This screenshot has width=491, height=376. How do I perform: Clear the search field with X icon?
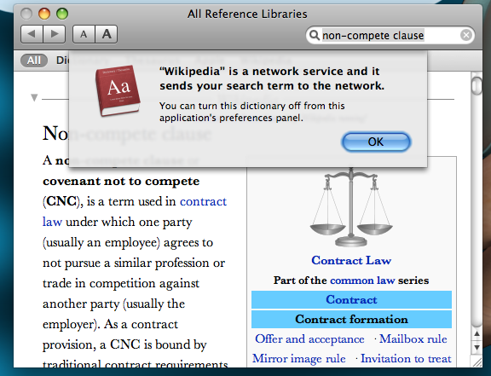[466, 35]
